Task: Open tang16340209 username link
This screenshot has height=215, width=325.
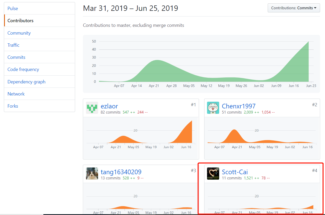Action: 121,172
